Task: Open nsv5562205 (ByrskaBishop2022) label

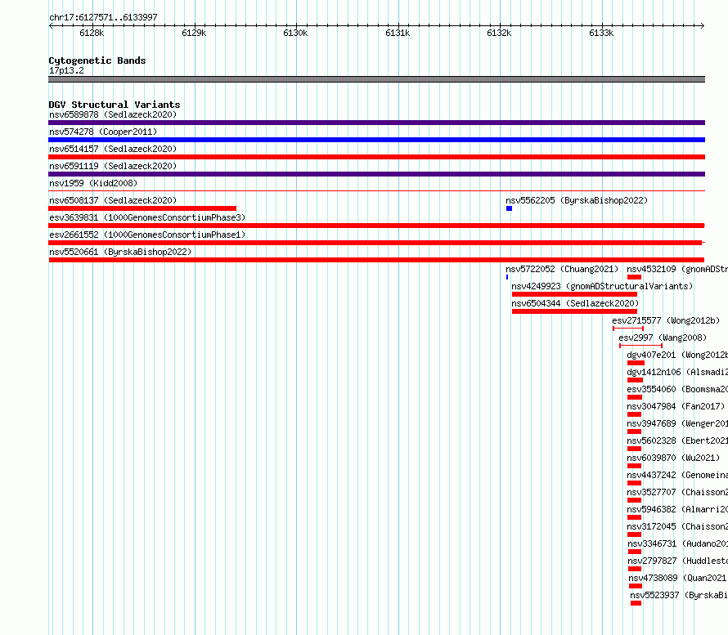Action: [x=577, y=200]
